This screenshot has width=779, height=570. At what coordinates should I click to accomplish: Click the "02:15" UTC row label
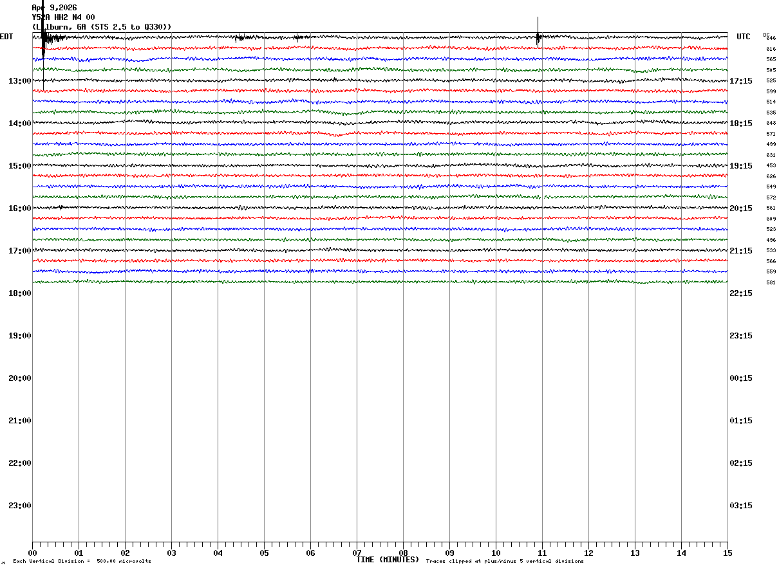point(741,463)
